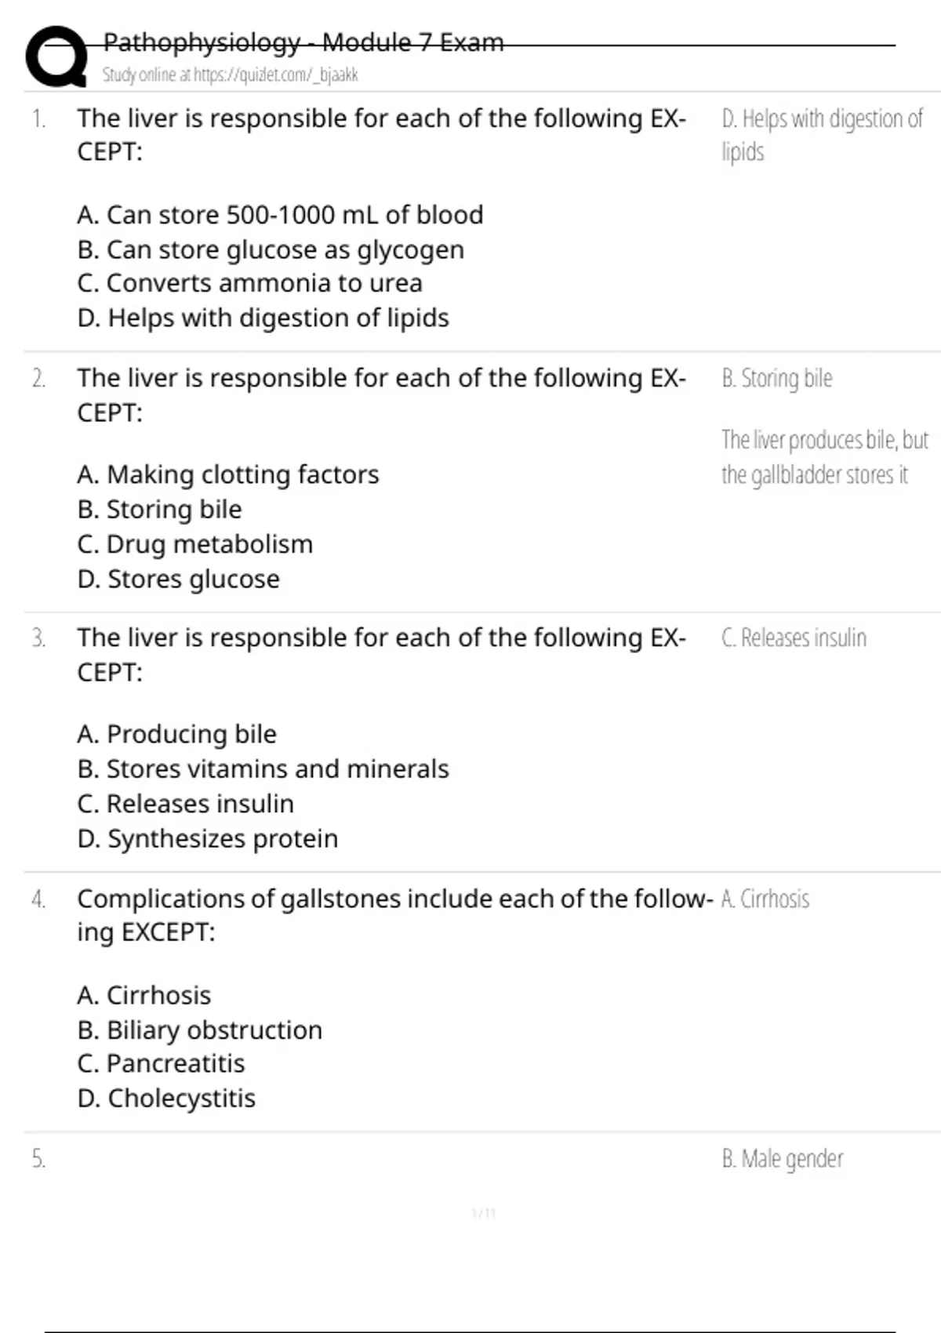Select option A. Can store 500-1000 mL of blood

[280, 215]
